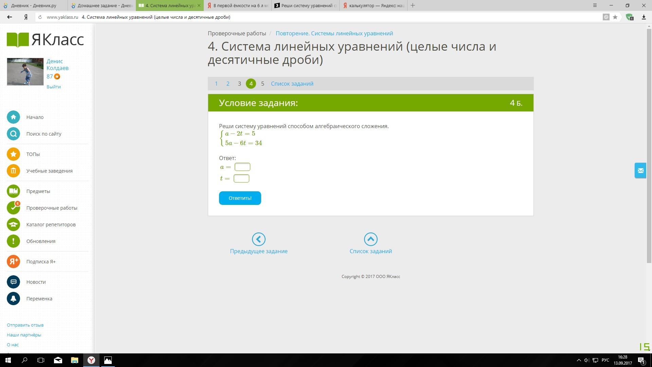
Task: Click into the t= answer field
Action: [x=241, y=178]
